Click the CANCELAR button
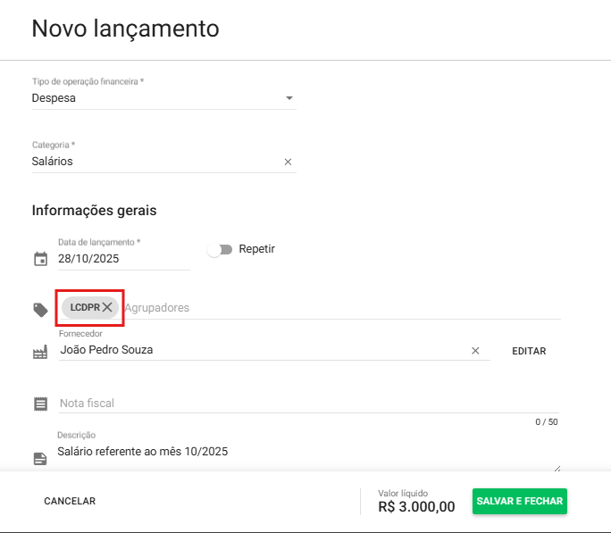The width and height of the screenshot is (611, 533). [70, 502]
